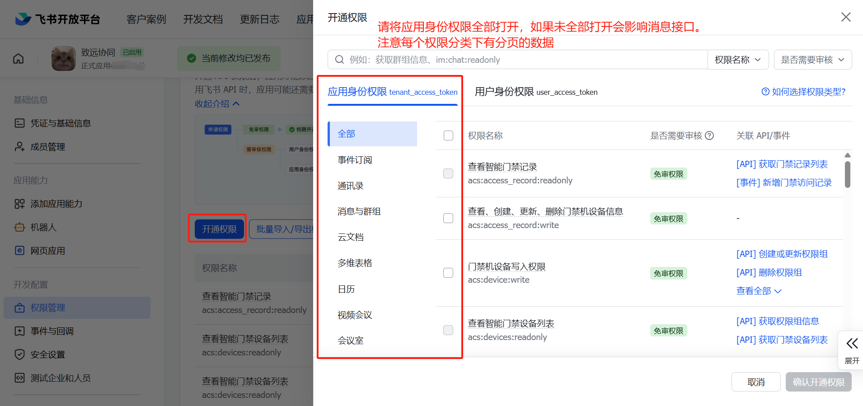Switch to 应用身份权限 tenant_access_token tab
Viewport: 863px width, 406px height.
tap(393, 92)
